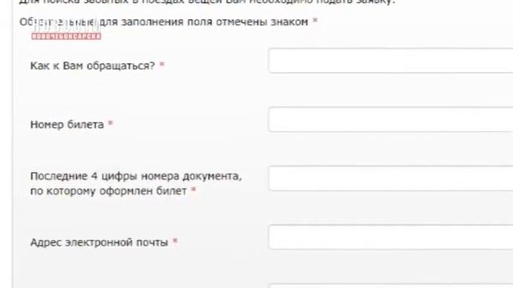The image size is (513, 288).
Task: Click the asterisk after 'оформлен билет'
Action: 193,190
